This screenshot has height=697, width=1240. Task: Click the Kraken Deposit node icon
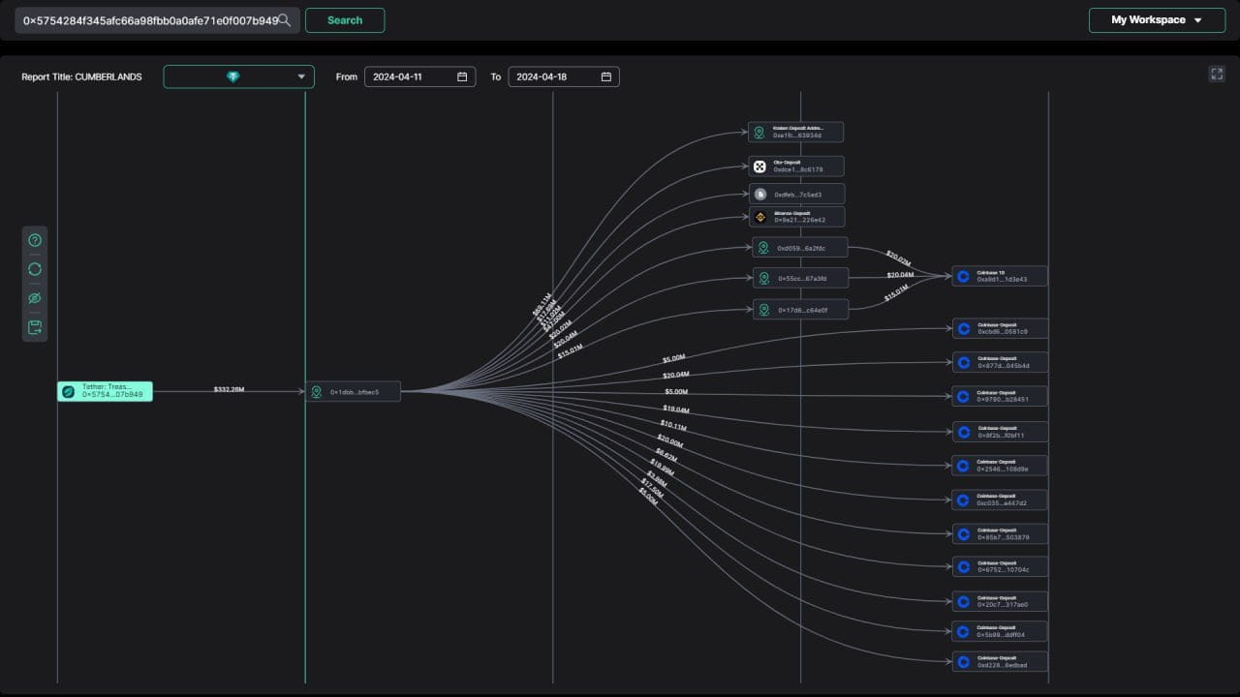(759, 132)
